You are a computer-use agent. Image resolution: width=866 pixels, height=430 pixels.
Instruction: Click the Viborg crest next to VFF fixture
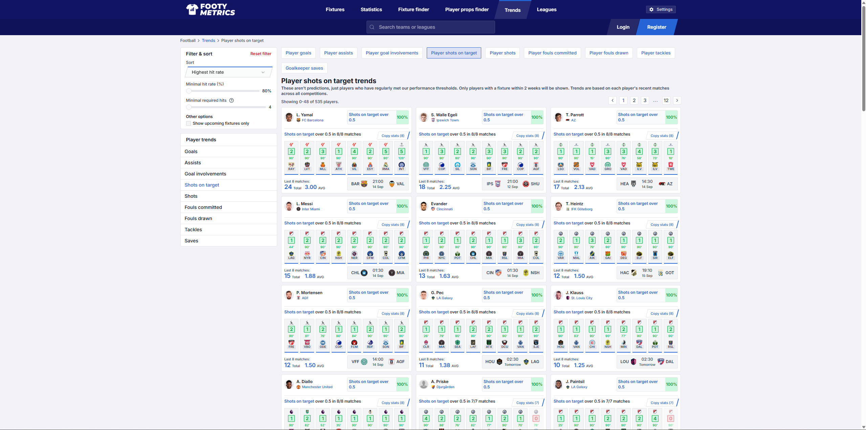click(364, 362)
